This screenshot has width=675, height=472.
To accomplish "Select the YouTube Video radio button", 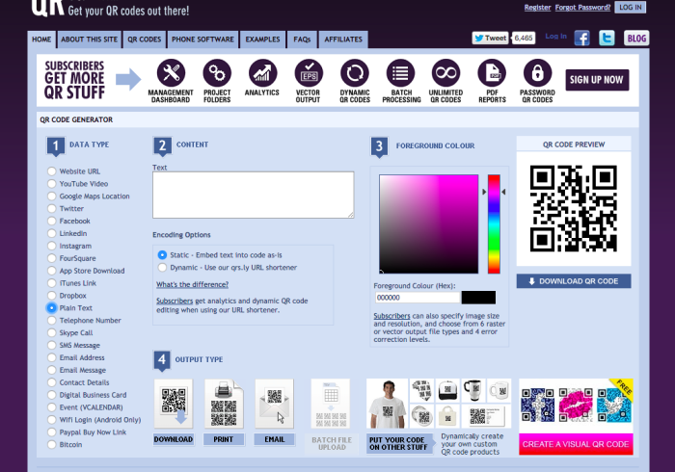I will [52, 184].
